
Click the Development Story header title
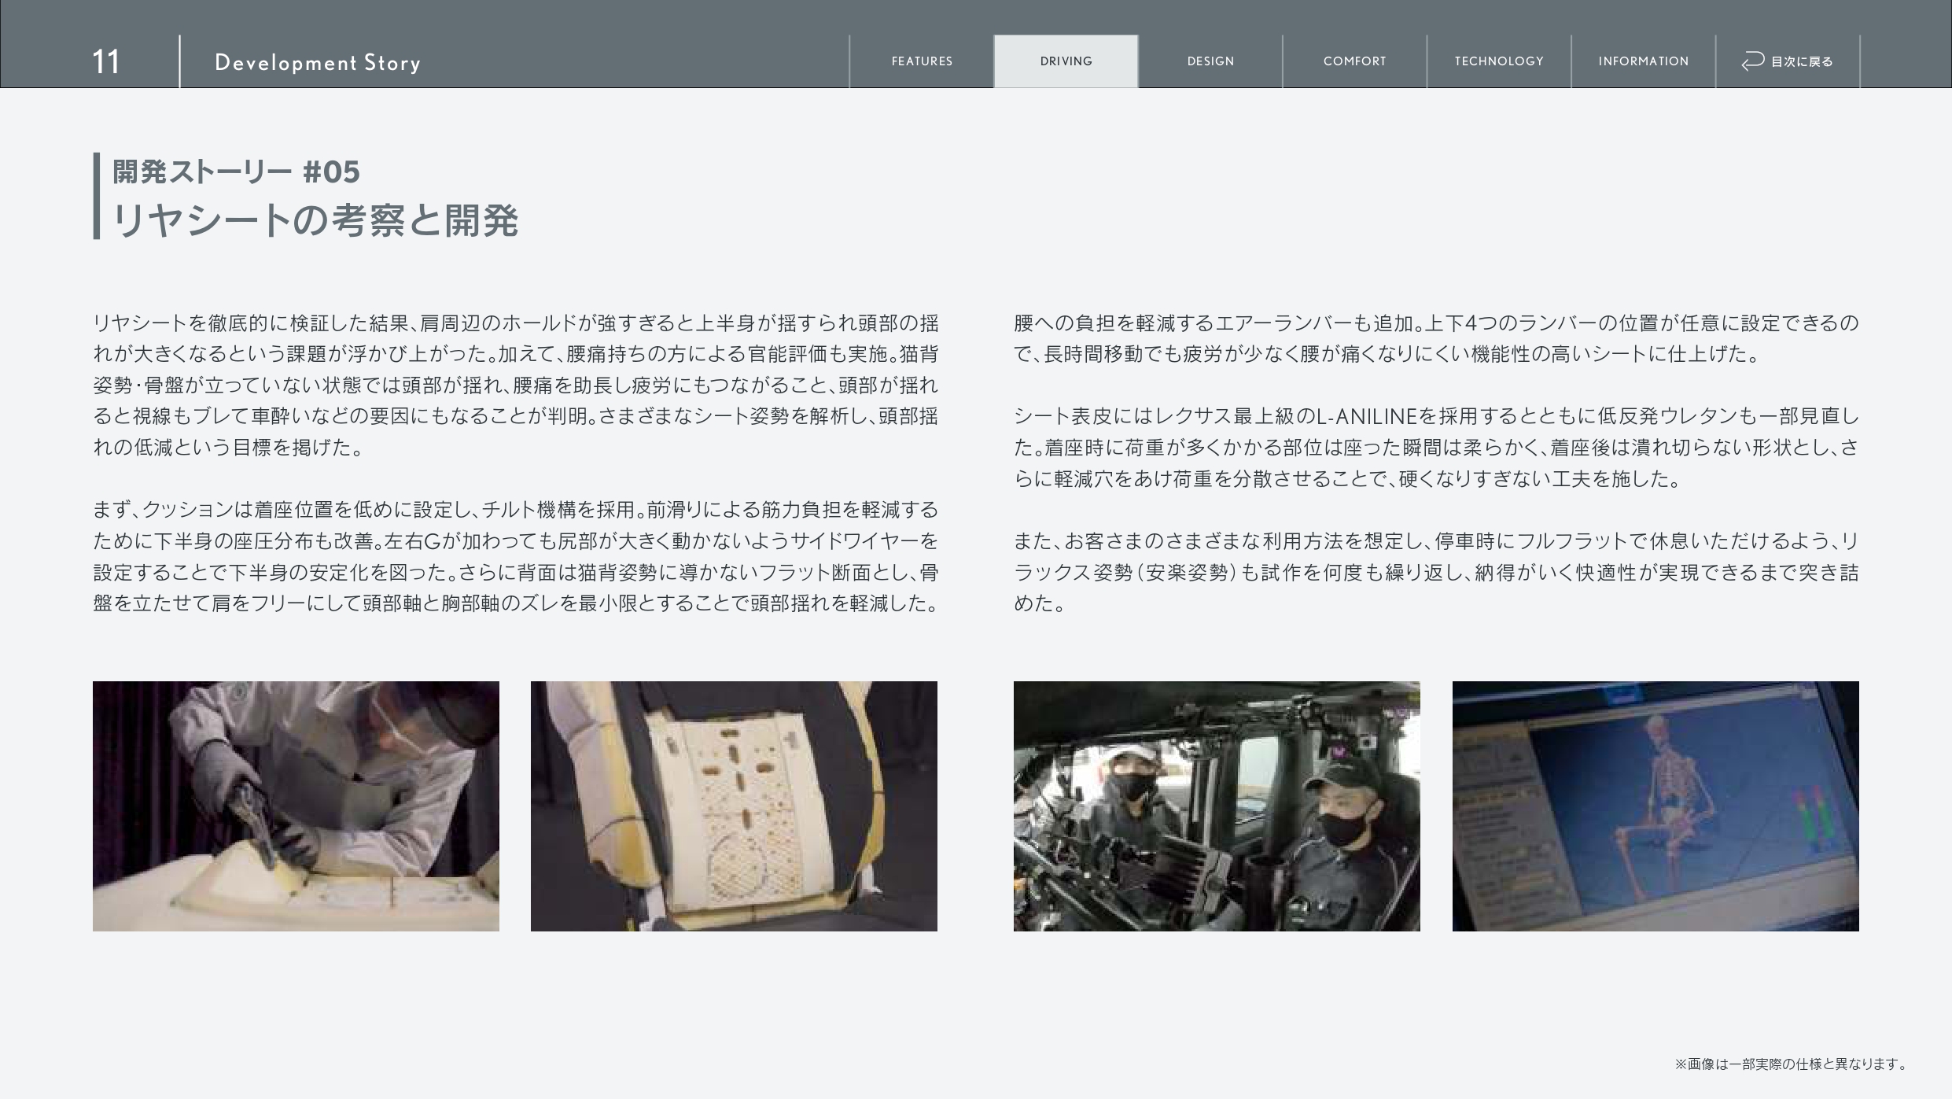317,63
